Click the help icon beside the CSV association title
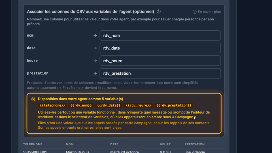The width and height of the screenshot is (272, 153). 159,12
